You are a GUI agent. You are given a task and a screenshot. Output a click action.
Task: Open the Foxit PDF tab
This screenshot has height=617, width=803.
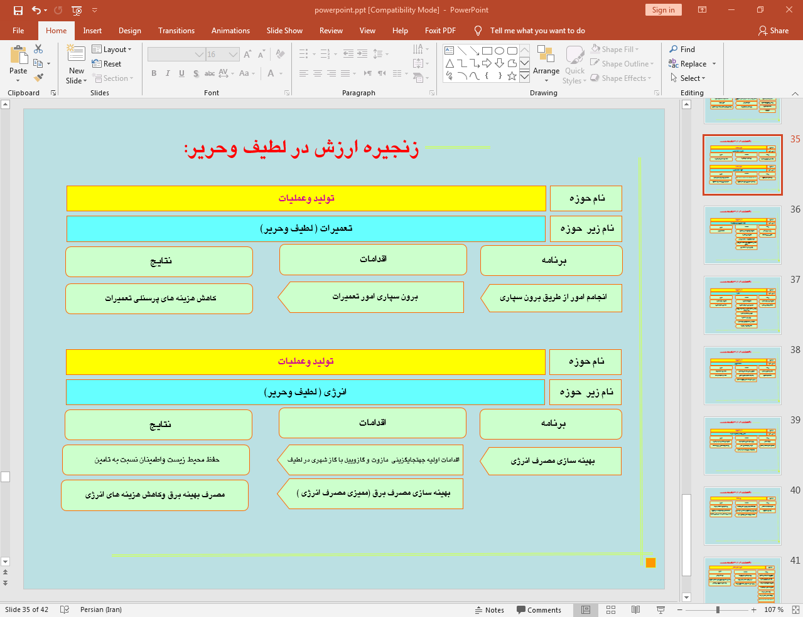point(440,30)
